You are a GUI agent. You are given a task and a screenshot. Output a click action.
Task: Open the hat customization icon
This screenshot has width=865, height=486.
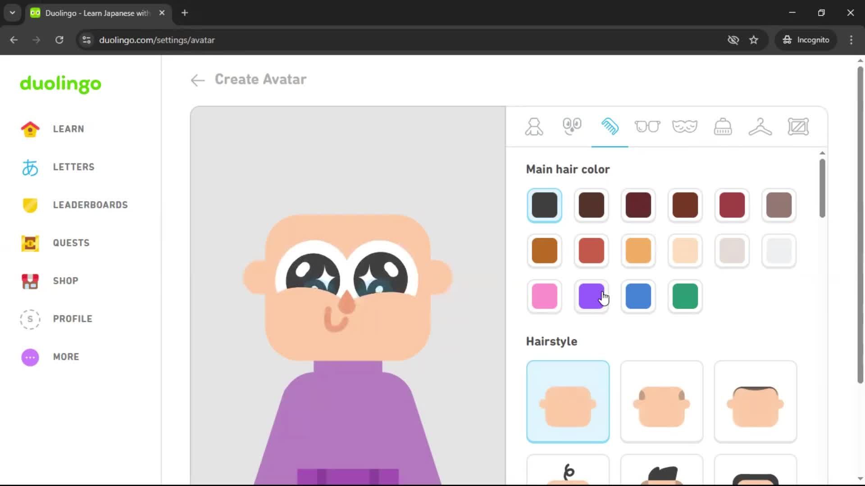723,126
